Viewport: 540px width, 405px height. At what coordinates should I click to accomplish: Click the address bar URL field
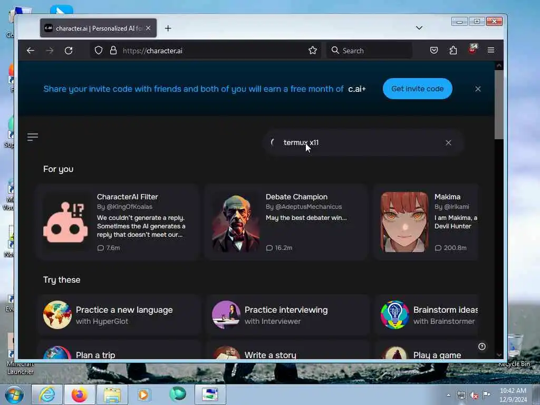[x=207, y=51]
